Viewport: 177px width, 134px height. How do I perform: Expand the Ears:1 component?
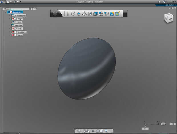point(10,28)
